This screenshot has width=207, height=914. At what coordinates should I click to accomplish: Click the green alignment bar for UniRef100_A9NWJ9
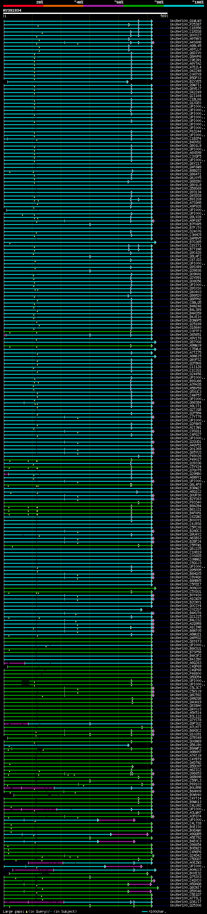point(78,346)
